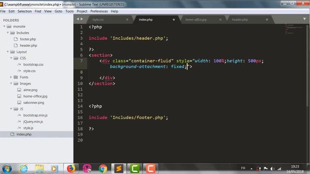The image size is (310, 174).
Task: Click Sublime Text taskbar icon
Action: (x=119, y=169)
